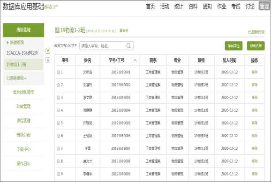Remove student 20193089004 via 移除

pyautogui.click(x=255, y=110)
